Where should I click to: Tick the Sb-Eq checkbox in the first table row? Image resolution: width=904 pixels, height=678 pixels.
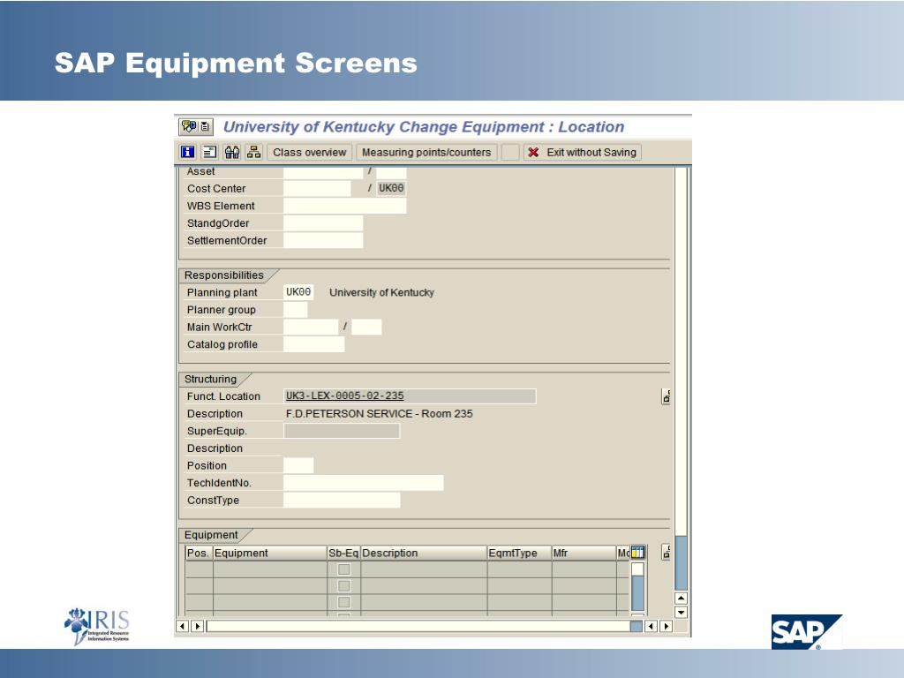[x=343, y=569]
